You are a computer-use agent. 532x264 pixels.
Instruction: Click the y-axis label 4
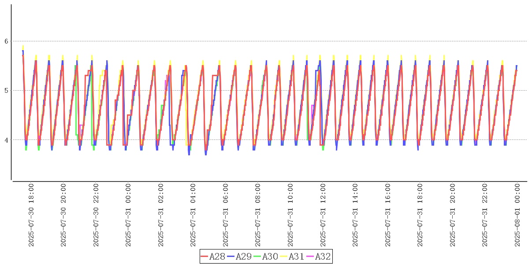[x=6, y=140]
